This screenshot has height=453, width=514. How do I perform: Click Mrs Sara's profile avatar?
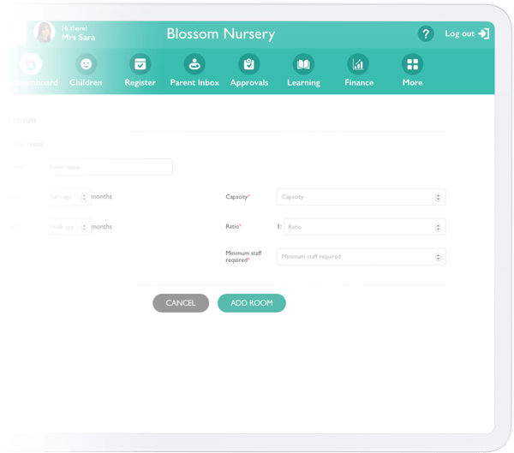pyautogui.click(x=44, y=33)
